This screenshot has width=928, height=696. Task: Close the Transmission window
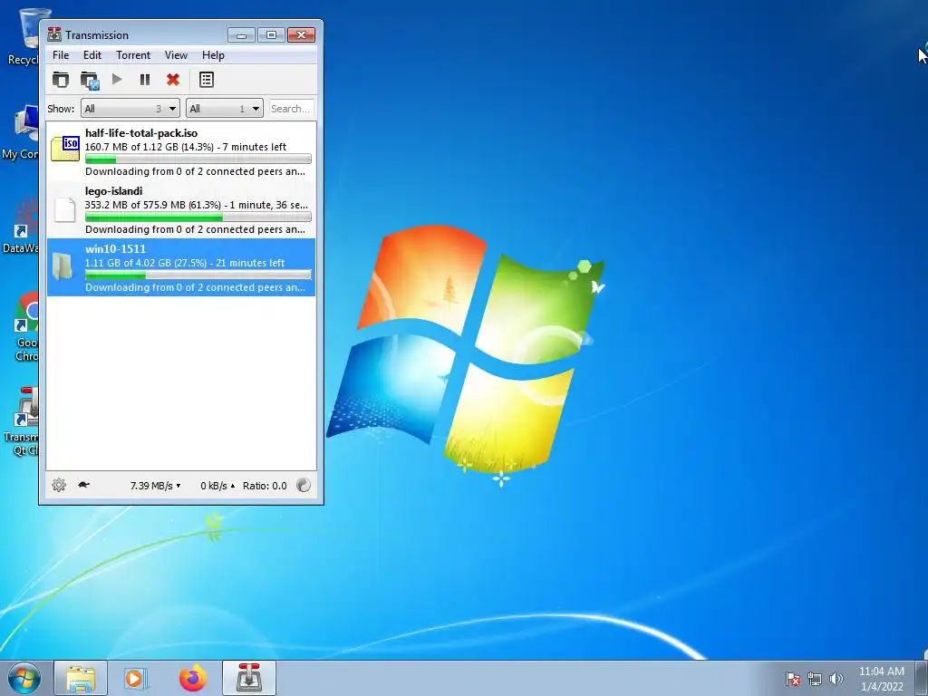pos(301,35)
